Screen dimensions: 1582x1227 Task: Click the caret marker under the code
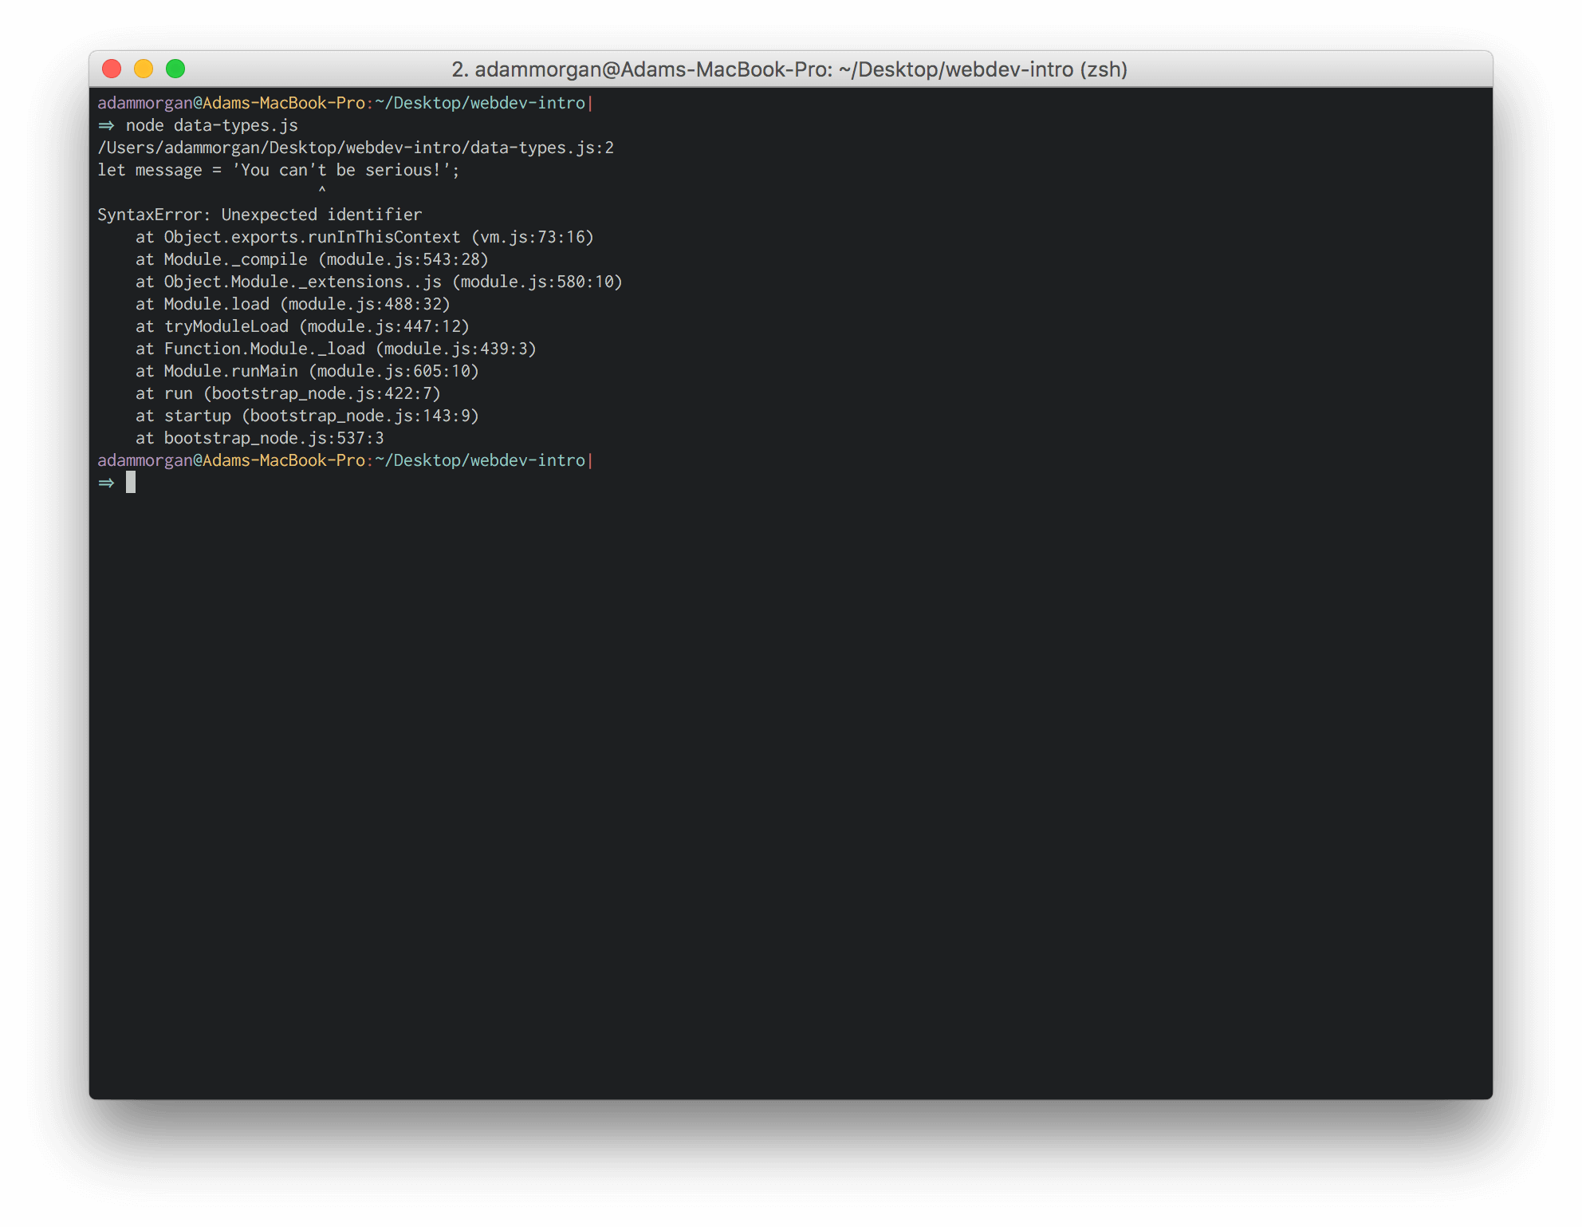322,190
